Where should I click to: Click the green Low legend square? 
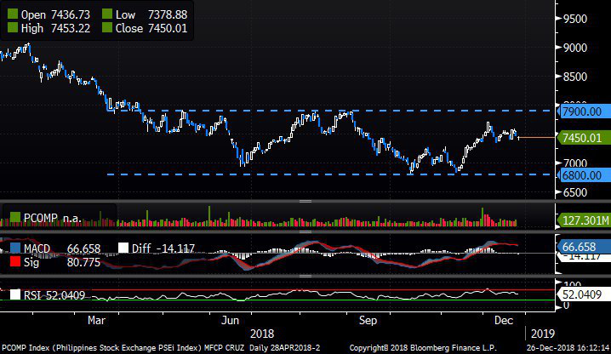click(106, 14)
